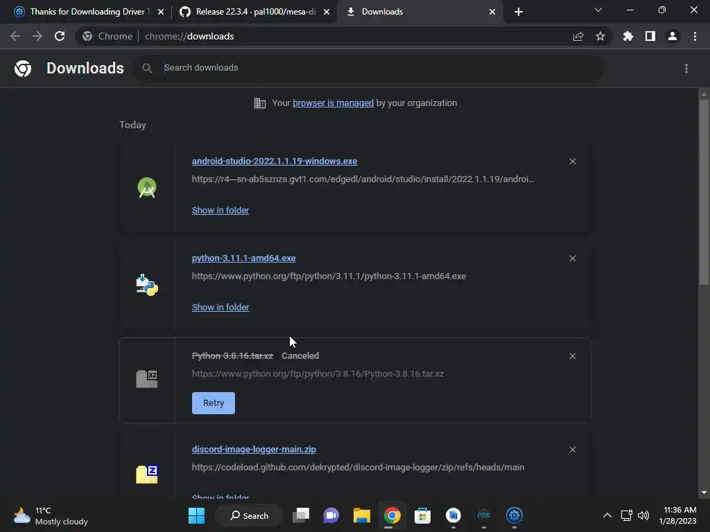Open the Downloads page more-actions menu

pyautogui.click(x=686, y=69)
